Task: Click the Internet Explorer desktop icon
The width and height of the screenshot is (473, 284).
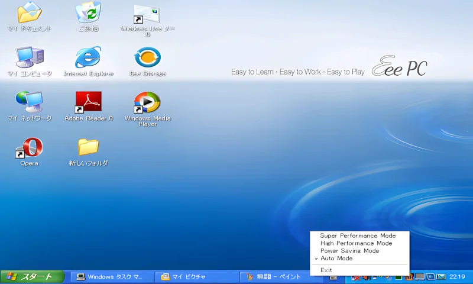Action: click(x=88, y=59)
